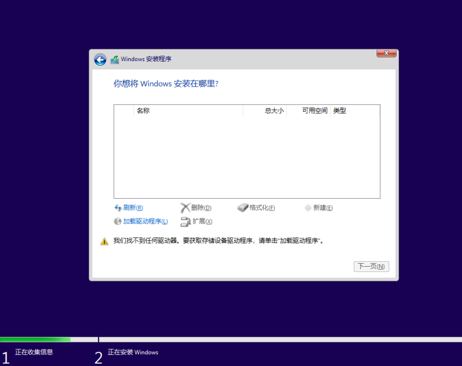Close the Windows 安装程序 dialog
The height and width of the screenshot is (366, 462).
(386, 53)
